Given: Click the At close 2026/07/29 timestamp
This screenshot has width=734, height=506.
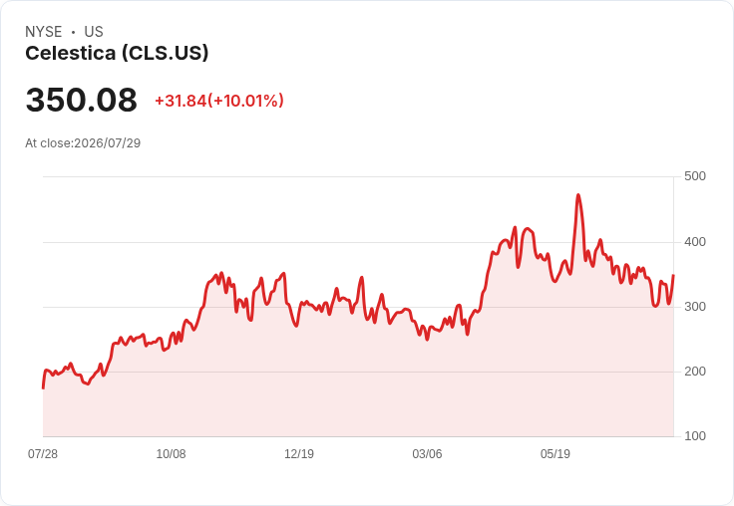Looking at the screenshot, I should click(x=83, y=142).
